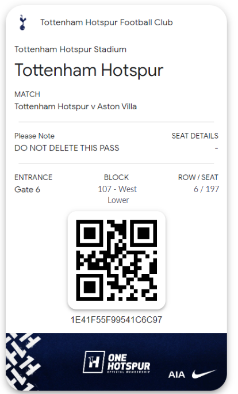Click Tottenham Hotspur Stadium venue text
This screenshot has height=394, width=238.
click(x=71, y=50)
